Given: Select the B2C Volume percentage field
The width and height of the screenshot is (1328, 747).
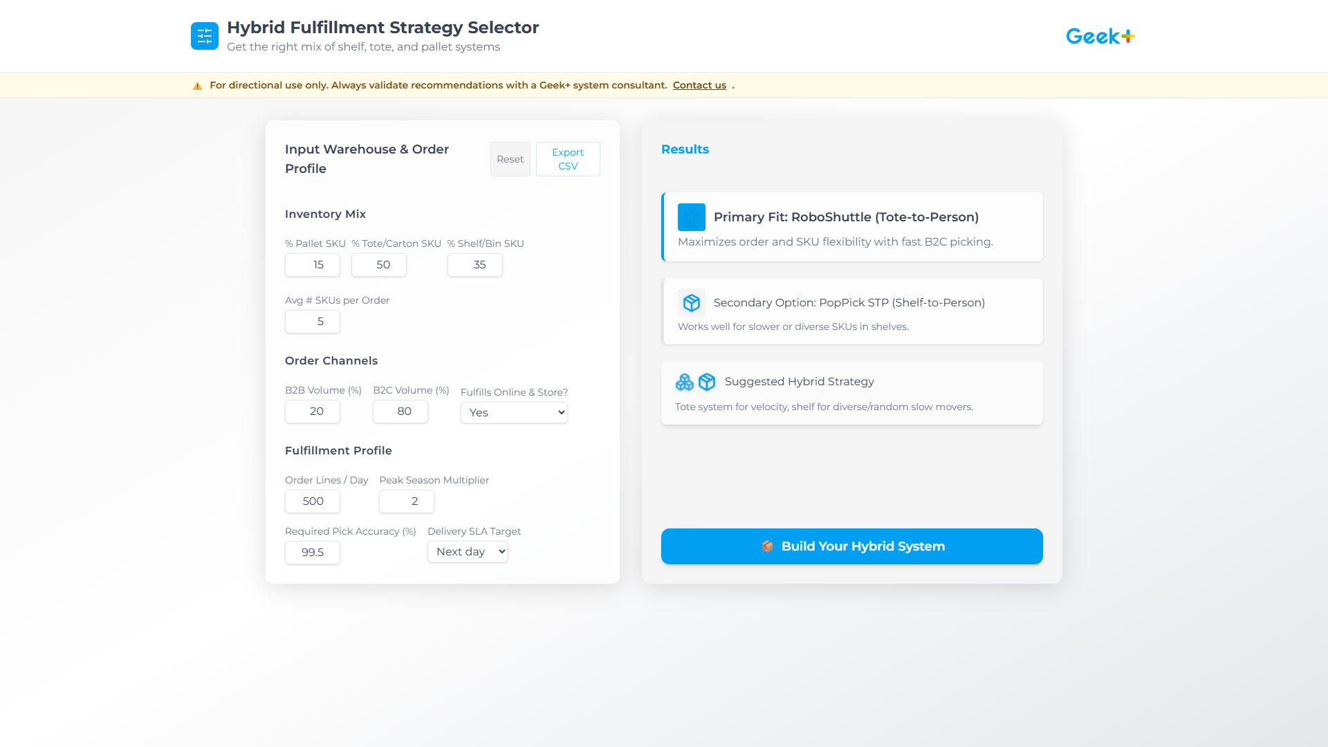Looking at the screenshot, I should click(x=400, y=412).
